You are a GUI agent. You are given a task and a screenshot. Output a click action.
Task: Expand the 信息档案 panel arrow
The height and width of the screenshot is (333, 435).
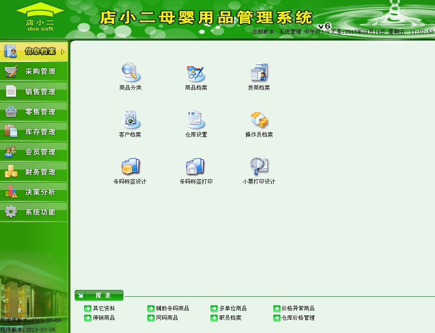pyautogui.click(x=63, y=51)
